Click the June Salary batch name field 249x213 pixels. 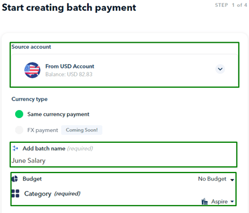coord(124,161)
